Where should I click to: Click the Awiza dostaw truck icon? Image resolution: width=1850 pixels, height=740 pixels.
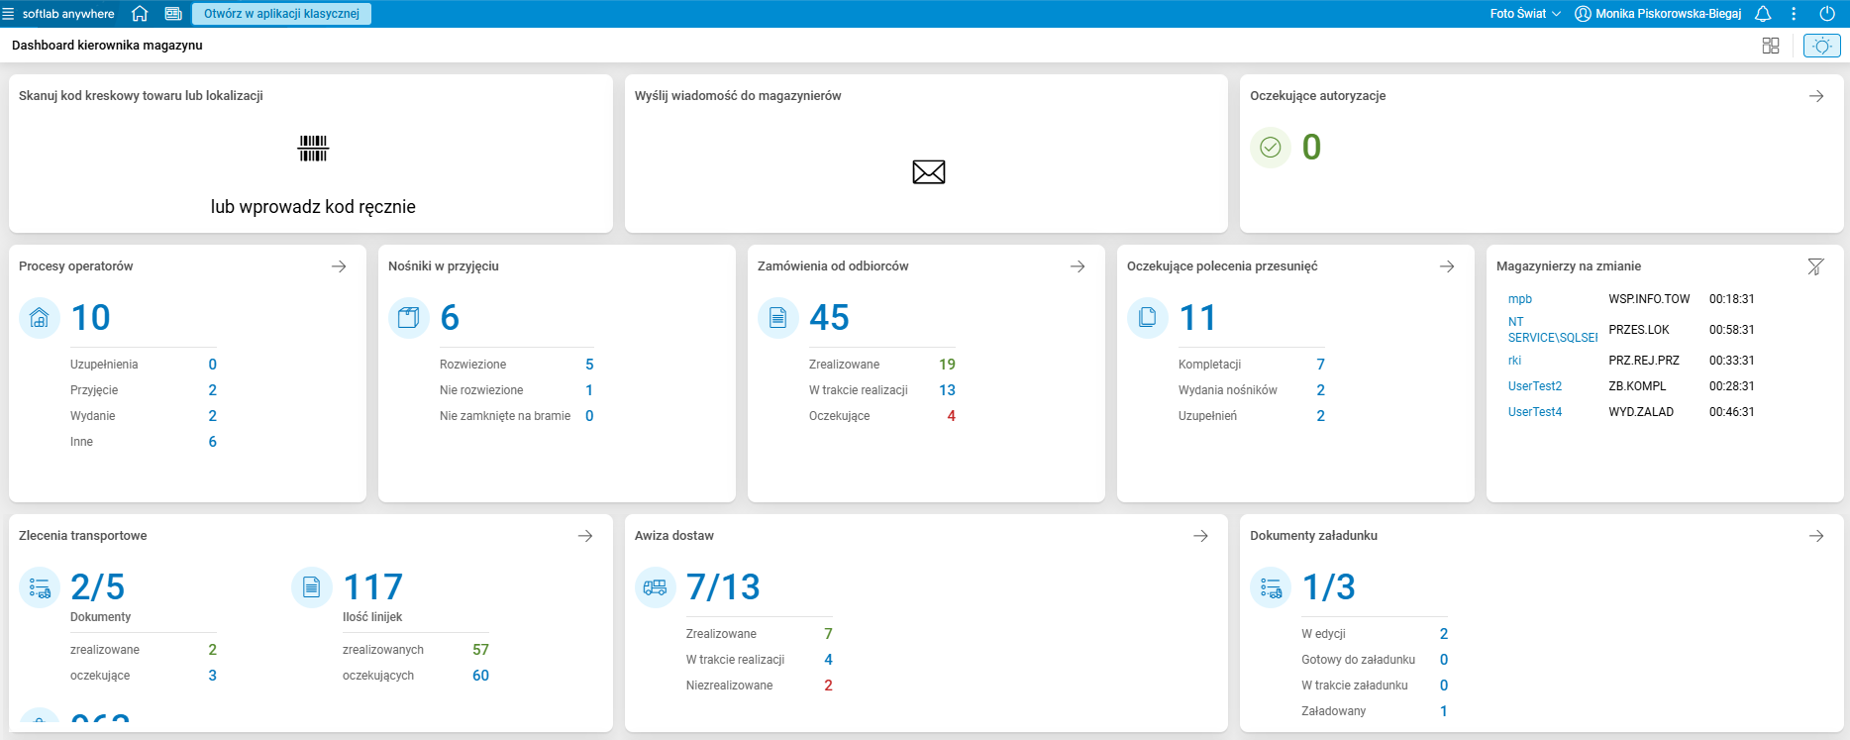(x=656, y=587)
